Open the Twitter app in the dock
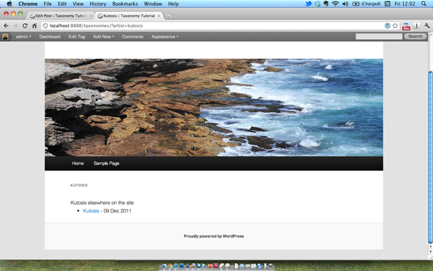 tap(198, 266)
